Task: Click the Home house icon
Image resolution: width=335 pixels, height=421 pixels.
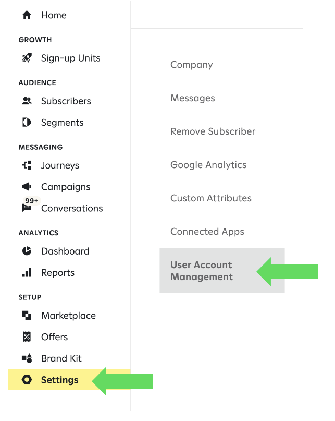Action: pos(27,15)
